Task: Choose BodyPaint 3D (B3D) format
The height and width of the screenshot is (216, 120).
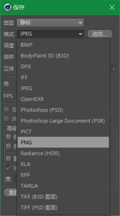Action: [63, 56]
